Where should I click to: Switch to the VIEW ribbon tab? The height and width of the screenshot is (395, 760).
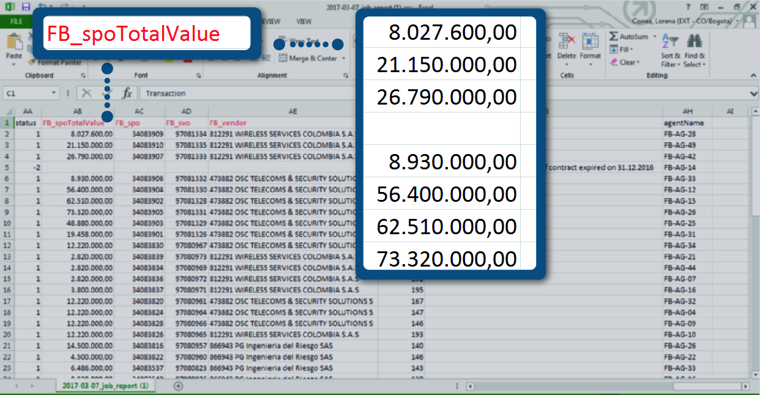[304, 21]
